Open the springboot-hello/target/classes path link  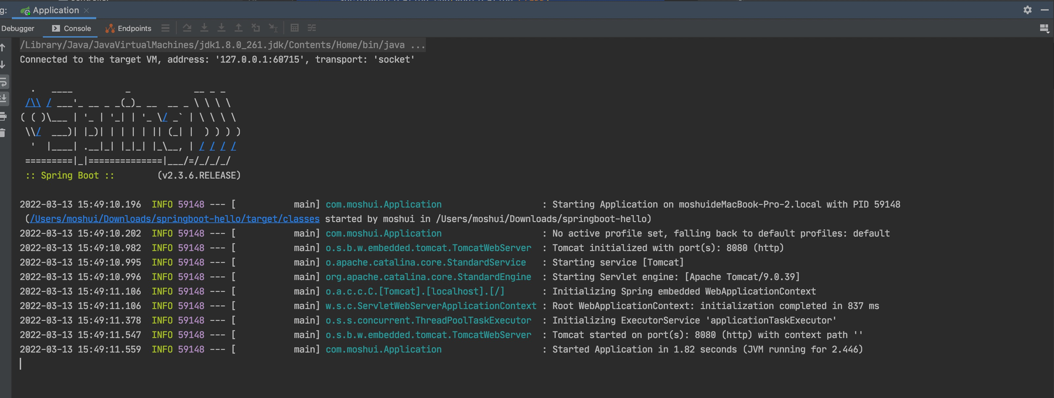(175, 219)
